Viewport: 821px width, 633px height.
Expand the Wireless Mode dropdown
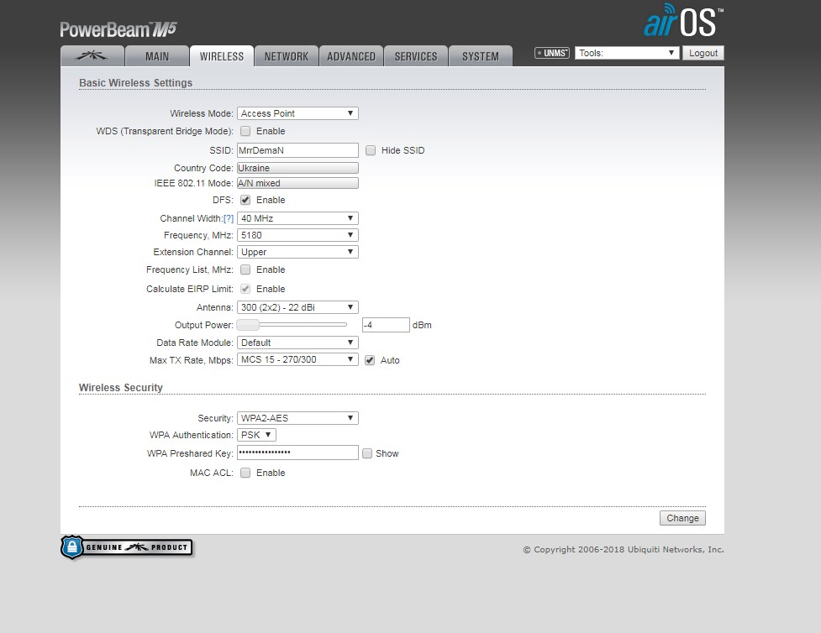[x=297, y=113]
